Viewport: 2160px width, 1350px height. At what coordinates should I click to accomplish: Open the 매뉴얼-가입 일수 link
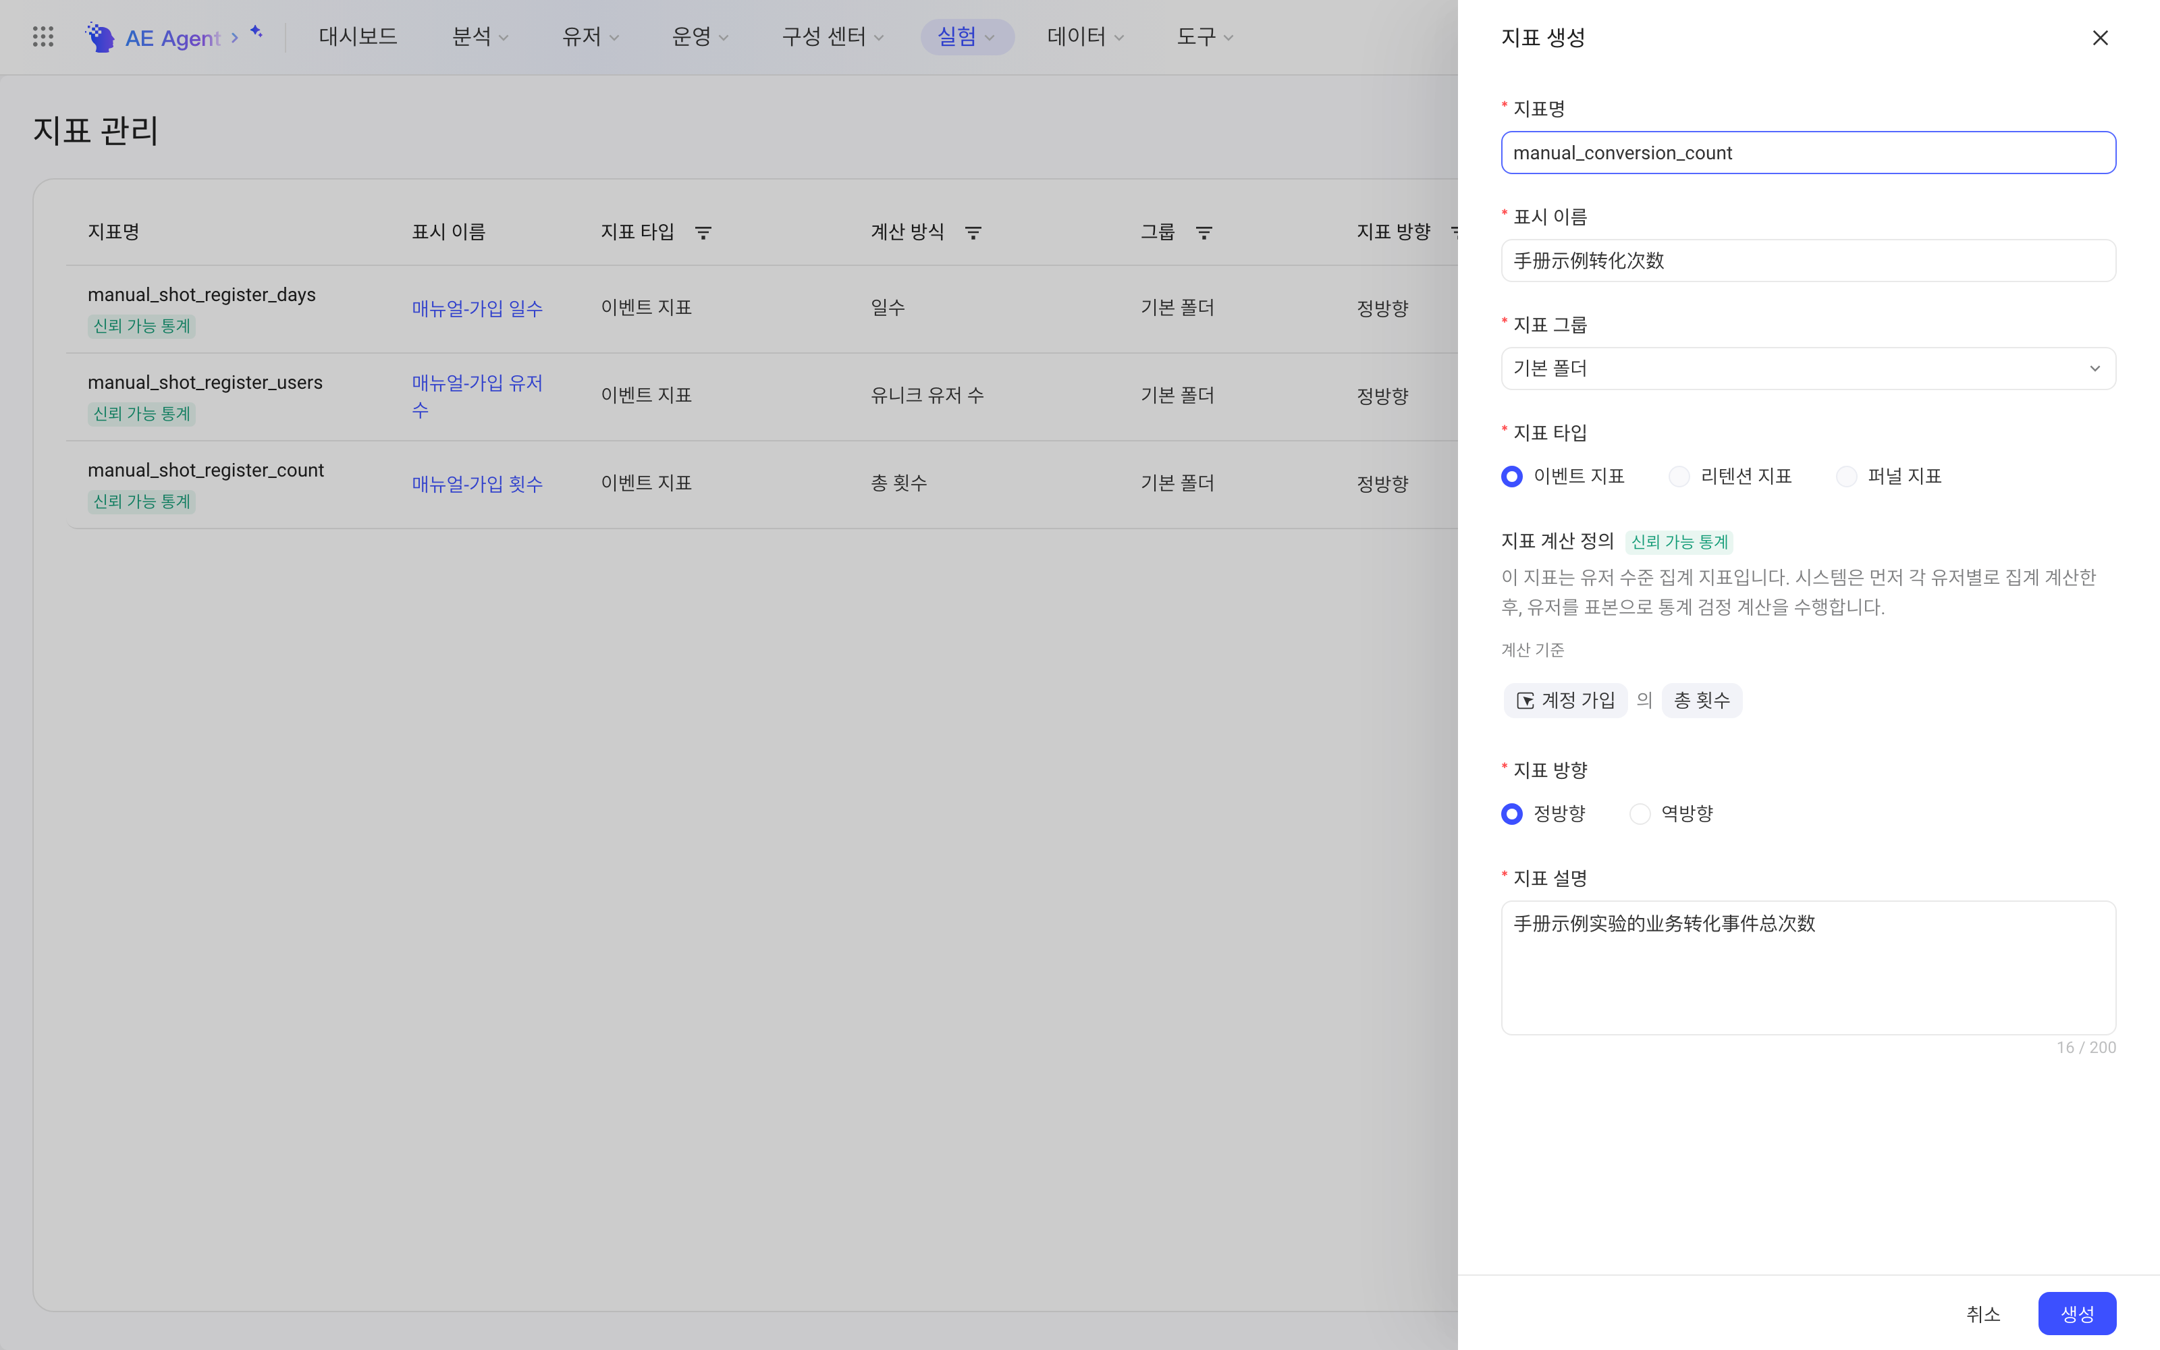click(477, 308)
